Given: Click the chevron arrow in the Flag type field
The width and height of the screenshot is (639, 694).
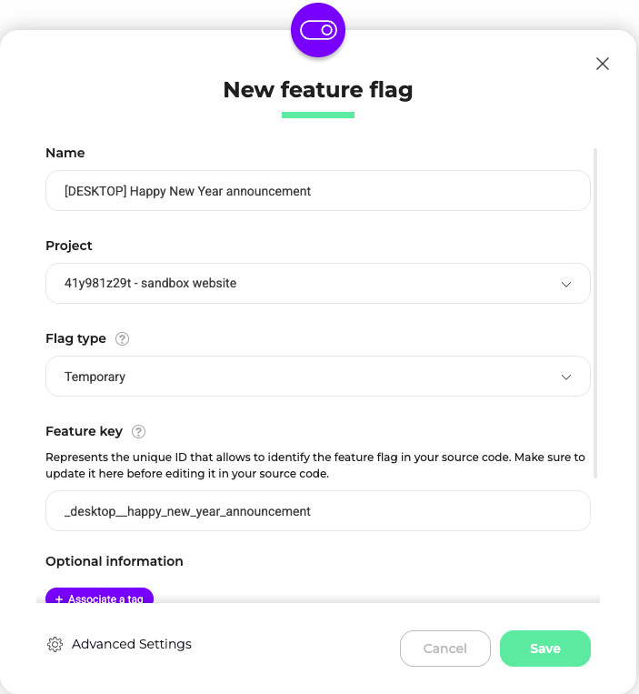Looking at the screenshot, I should pos(566,377).
